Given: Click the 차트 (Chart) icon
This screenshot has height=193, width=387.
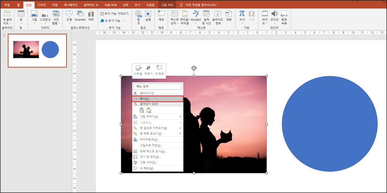Looking at the screenshot, I should point(91,14).
